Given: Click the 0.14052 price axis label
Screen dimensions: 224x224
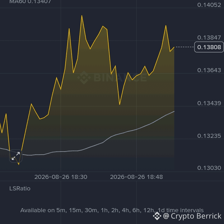Looking at the screenshot, I should coord(209,5).
